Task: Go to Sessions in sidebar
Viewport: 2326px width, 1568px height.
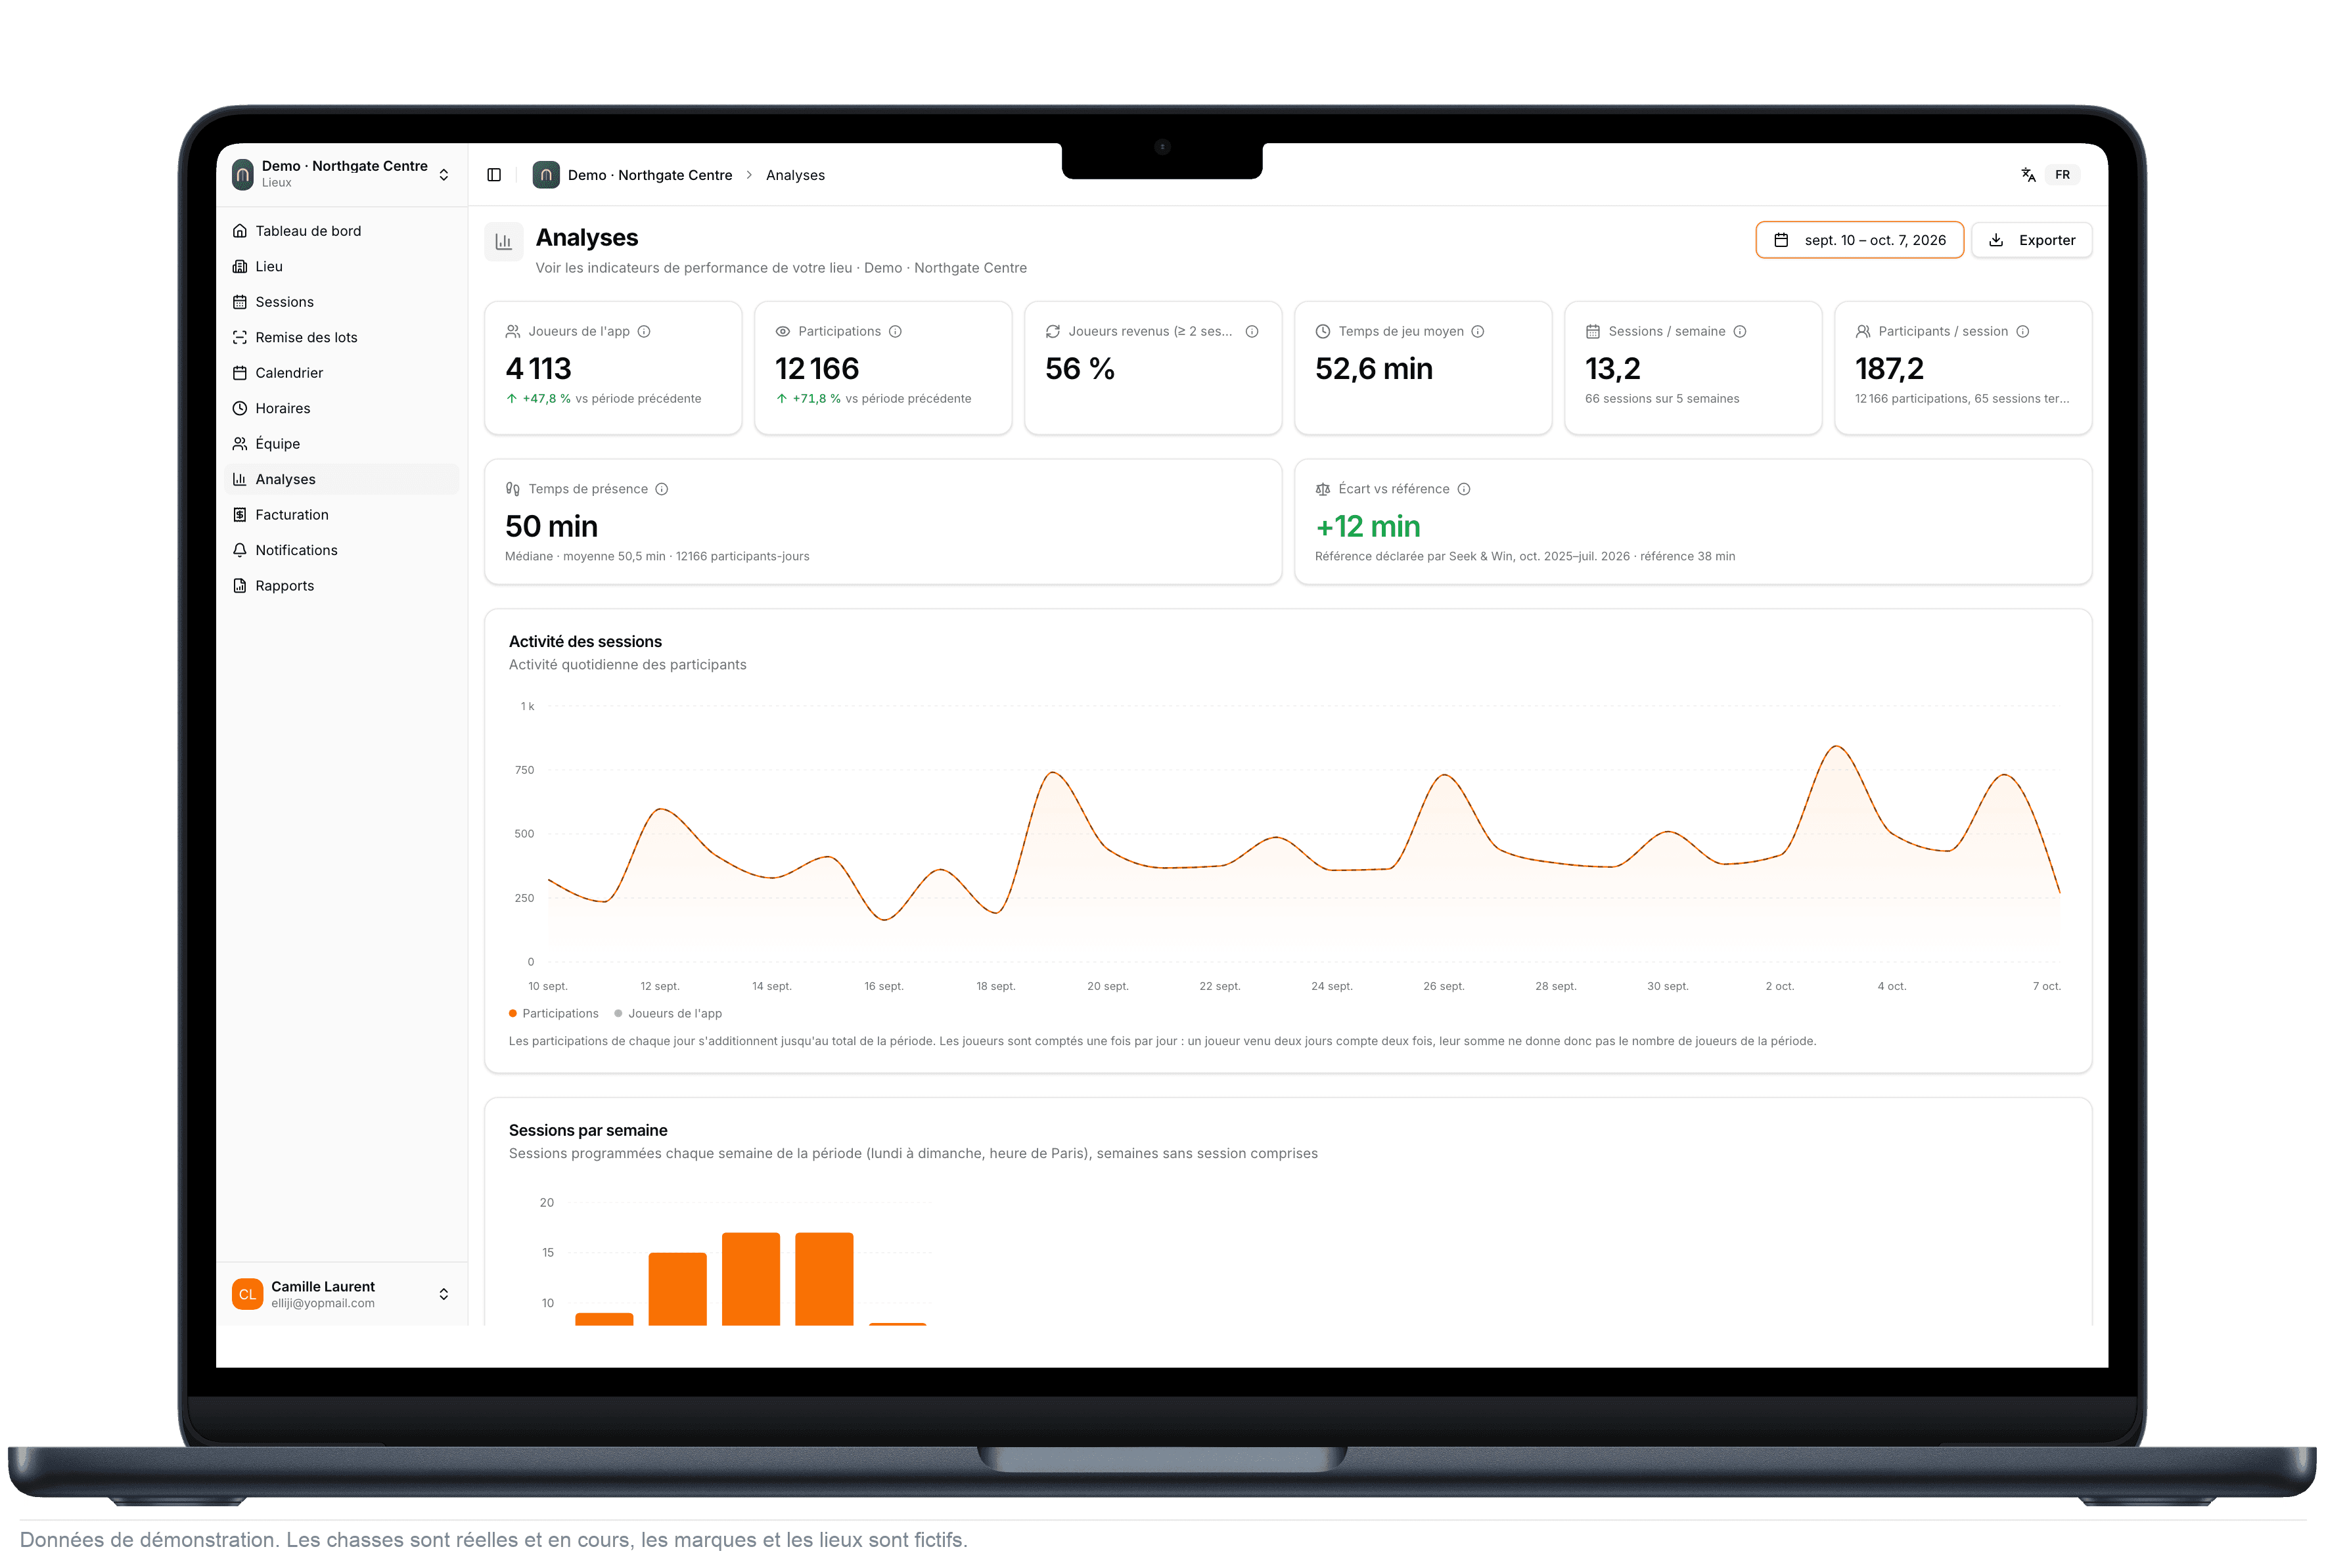Action: [x=341, y=302]
